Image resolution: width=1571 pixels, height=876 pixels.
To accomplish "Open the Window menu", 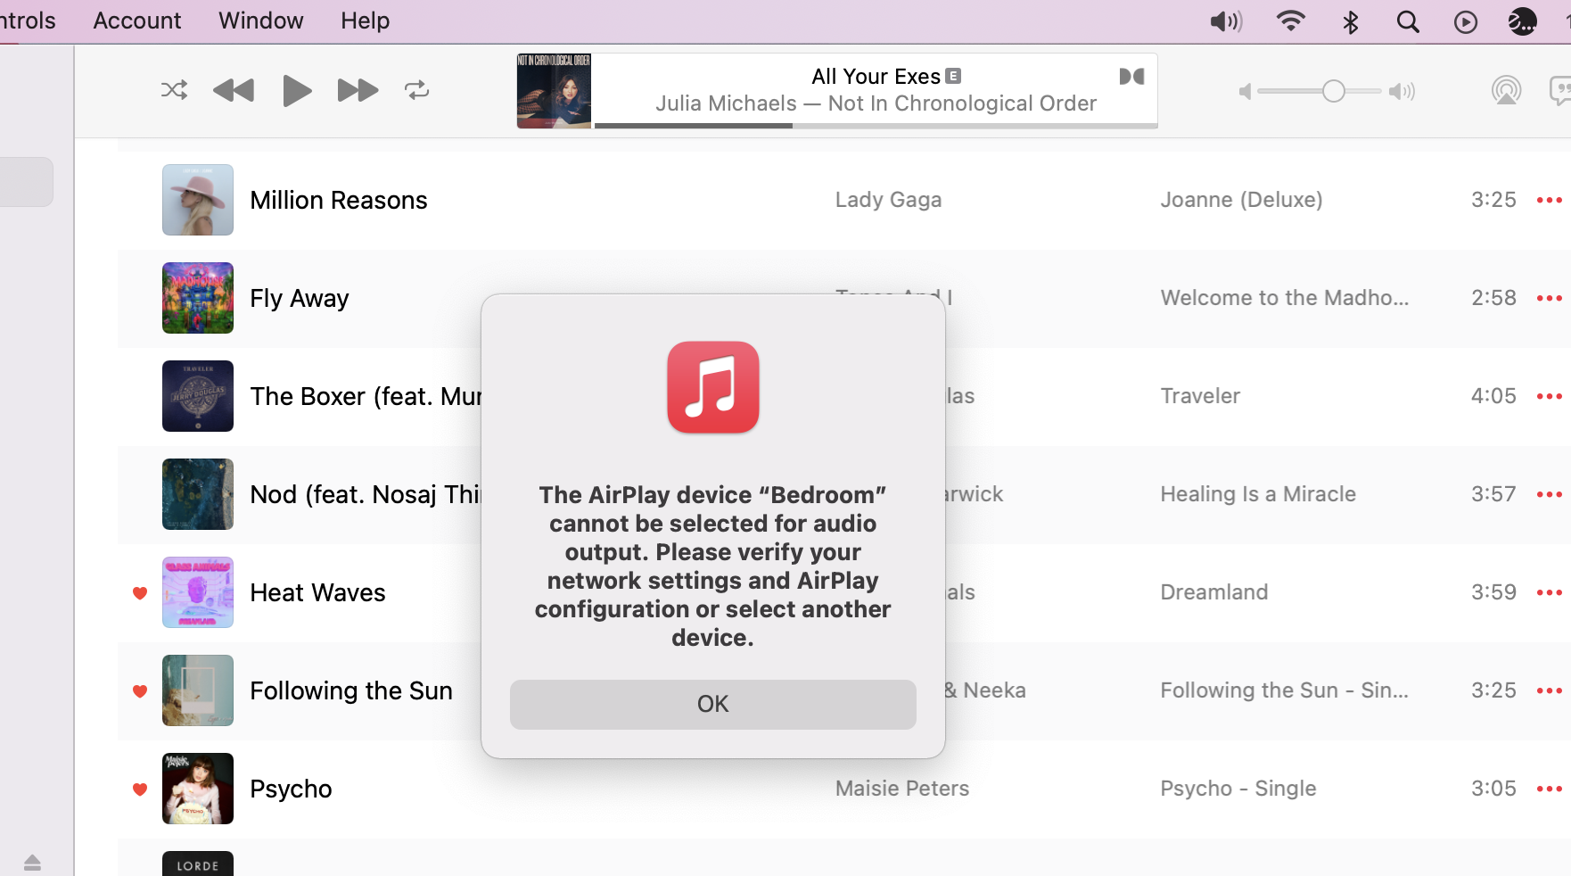I will click(260, 21).
